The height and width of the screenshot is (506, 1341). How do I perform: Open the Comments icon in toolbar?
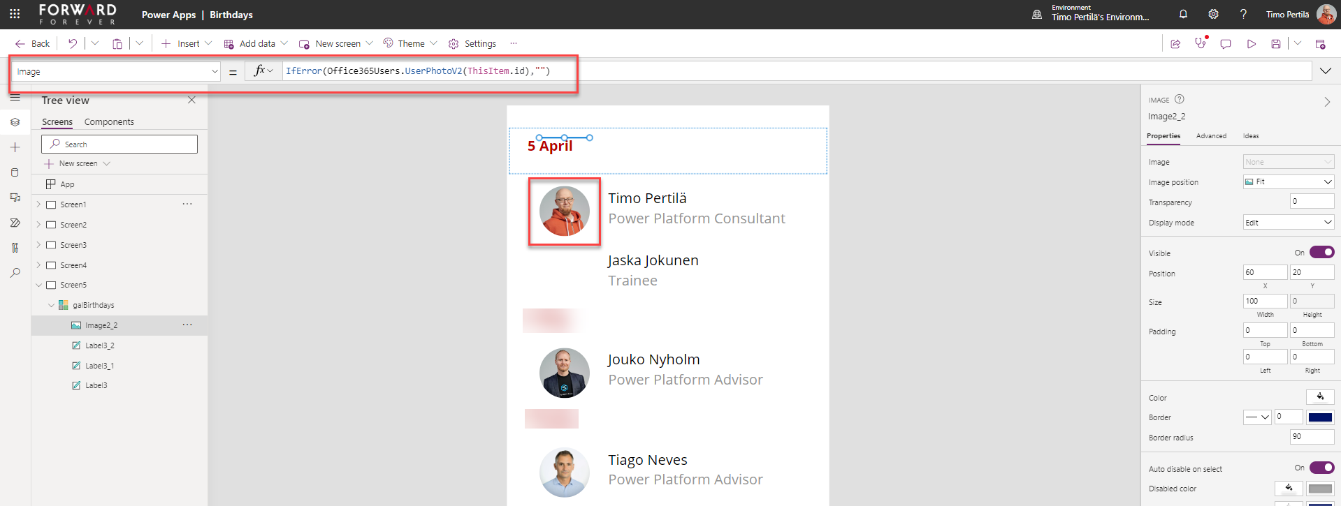[x=1226, y=44]
